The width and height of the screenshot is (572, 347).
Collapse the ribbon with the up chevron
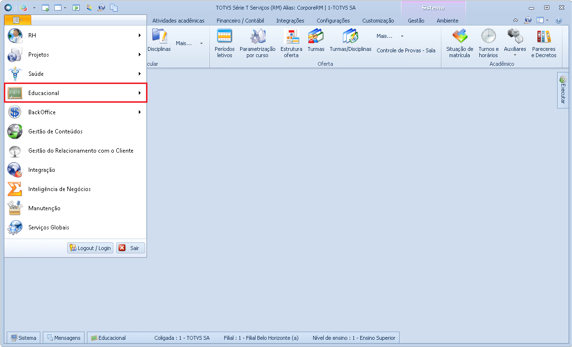515,21
